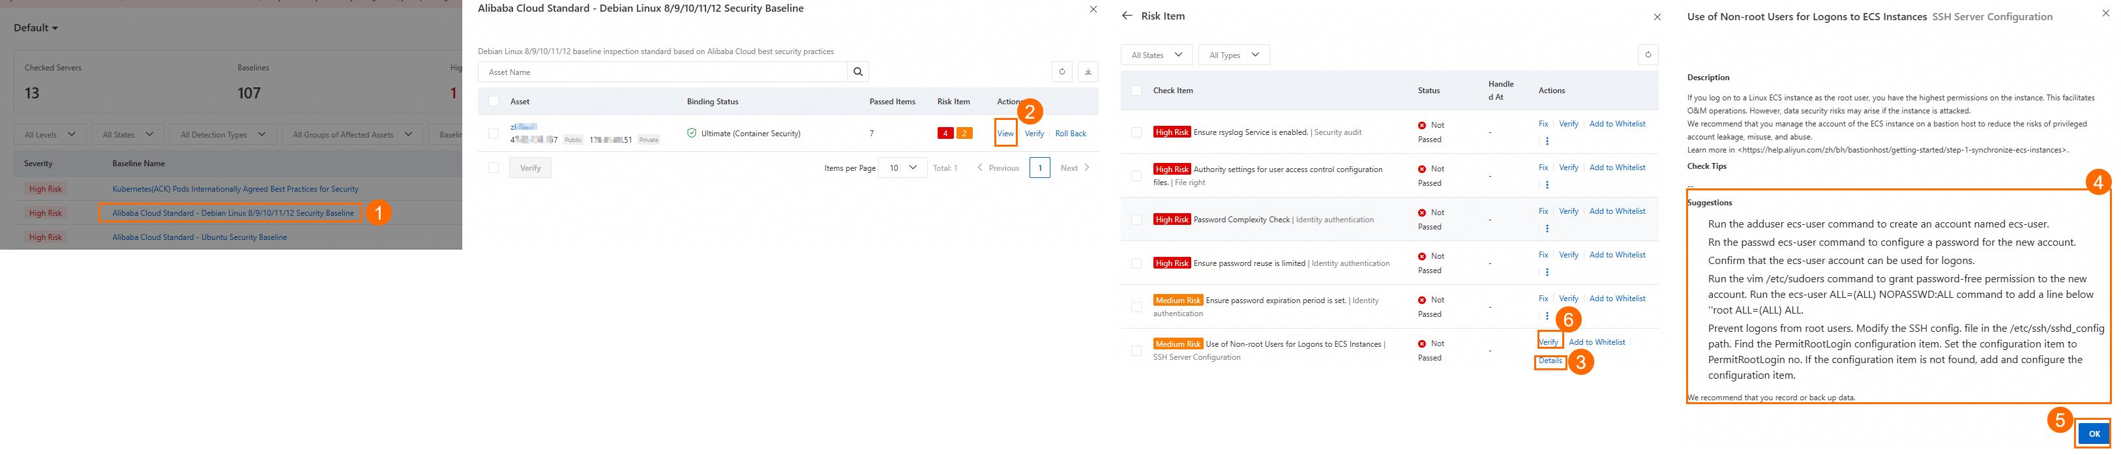Click Verify for Authority settings item
Viewport: 2121px width, 455px height.
pyautogui.click(x=1569, y=168)
